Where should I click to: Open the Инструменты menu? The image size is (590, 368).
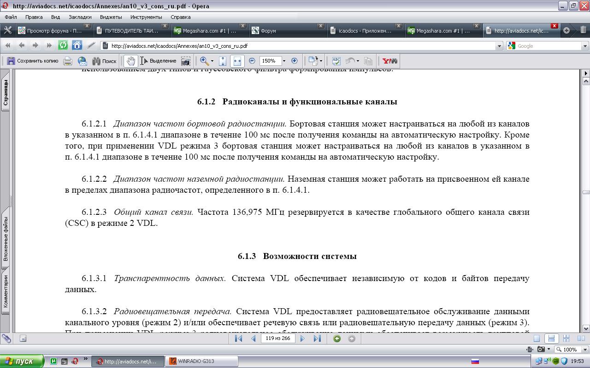tap(146, 17)
